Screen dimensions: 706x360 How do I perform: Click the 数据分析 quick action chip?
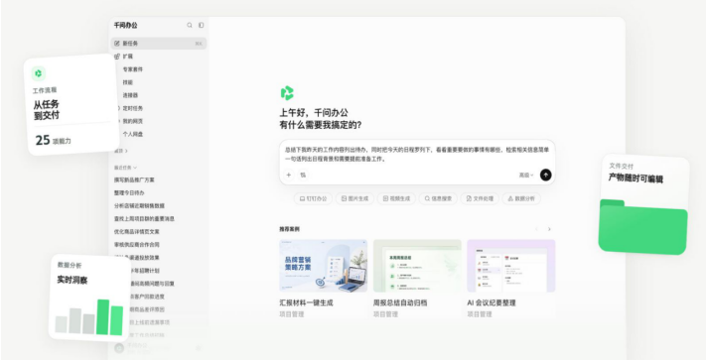pyautogui.click(x=521, y=198)
